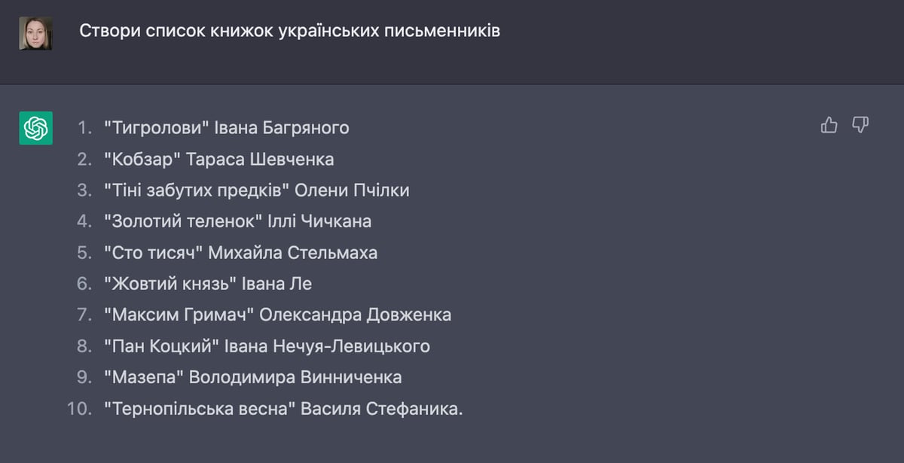Click the thumbs up feedback icon

829,125
